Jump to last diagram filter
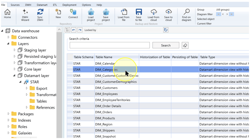The image size is (250, 139). coord(231,14)
